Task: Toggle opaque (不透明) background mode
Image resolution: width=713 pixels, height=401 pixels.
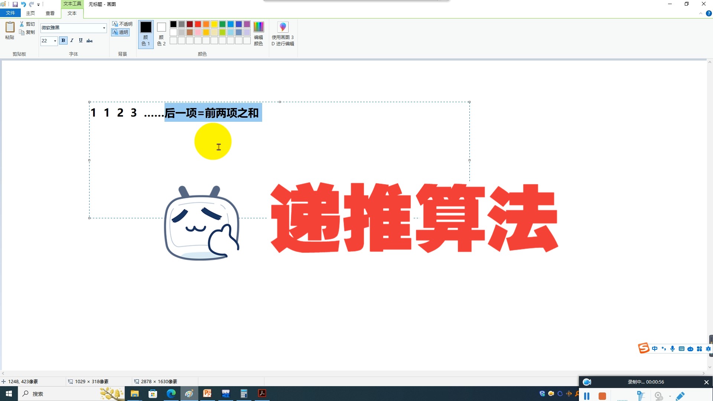Action: [x=121, y=23]
